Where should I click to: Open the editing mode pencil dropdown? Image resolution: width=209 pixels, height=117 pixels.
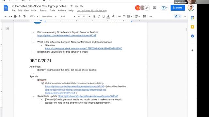coord(177,16)
